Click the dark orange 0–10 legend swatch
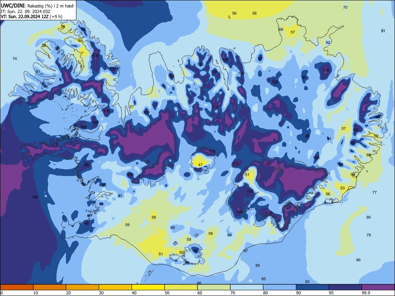Screen dimensions: 395x296 [17, 287]
